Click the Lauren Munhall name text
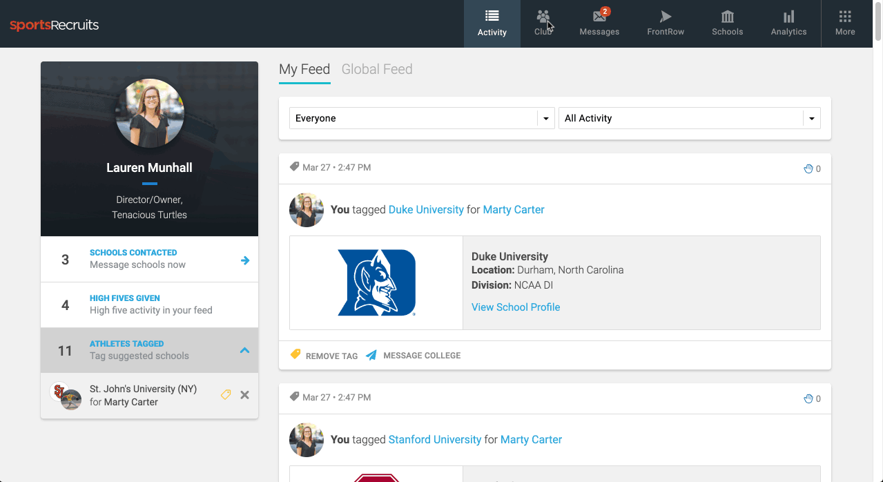Image resolution: width=883 pixels, height=482 pixels. [149, 168]
